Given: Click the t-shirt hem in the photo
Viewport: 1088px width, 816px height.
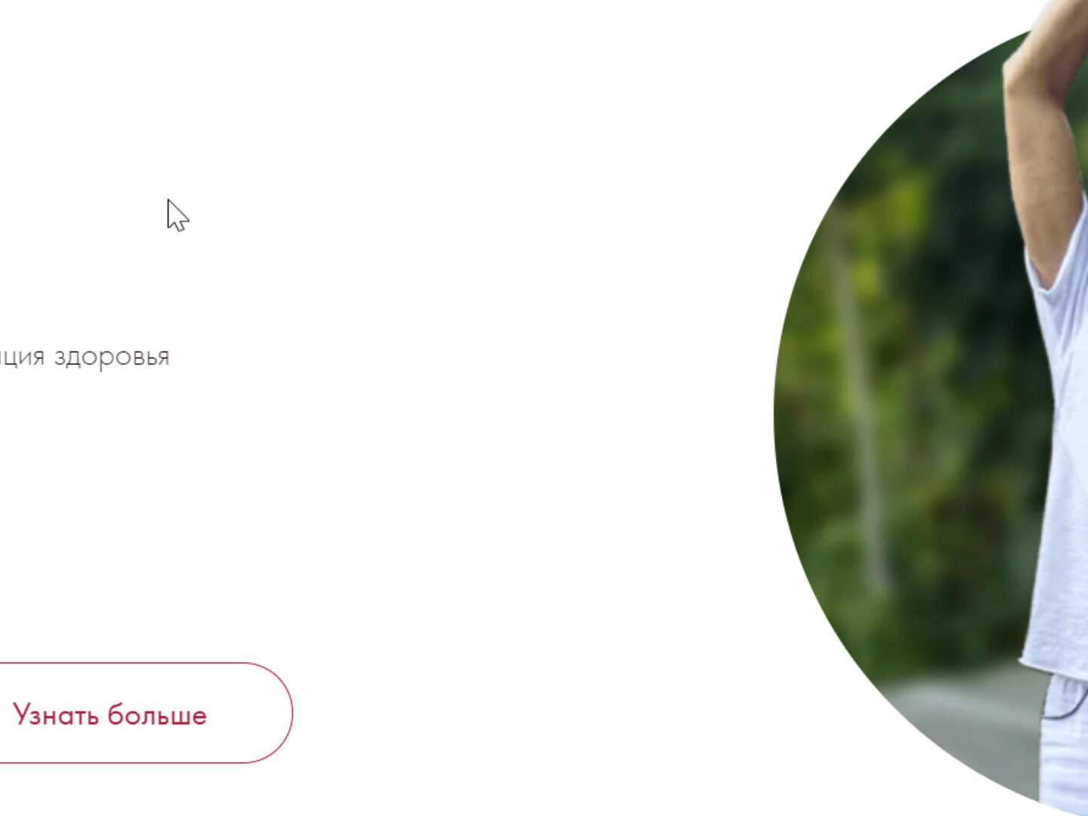Looking at the screenshot, I should 1054,669.
